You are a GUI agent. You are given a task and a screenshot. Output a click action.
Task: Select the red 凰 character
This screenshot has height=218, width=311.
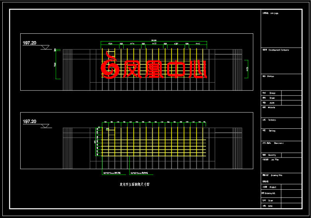(154, 69)
